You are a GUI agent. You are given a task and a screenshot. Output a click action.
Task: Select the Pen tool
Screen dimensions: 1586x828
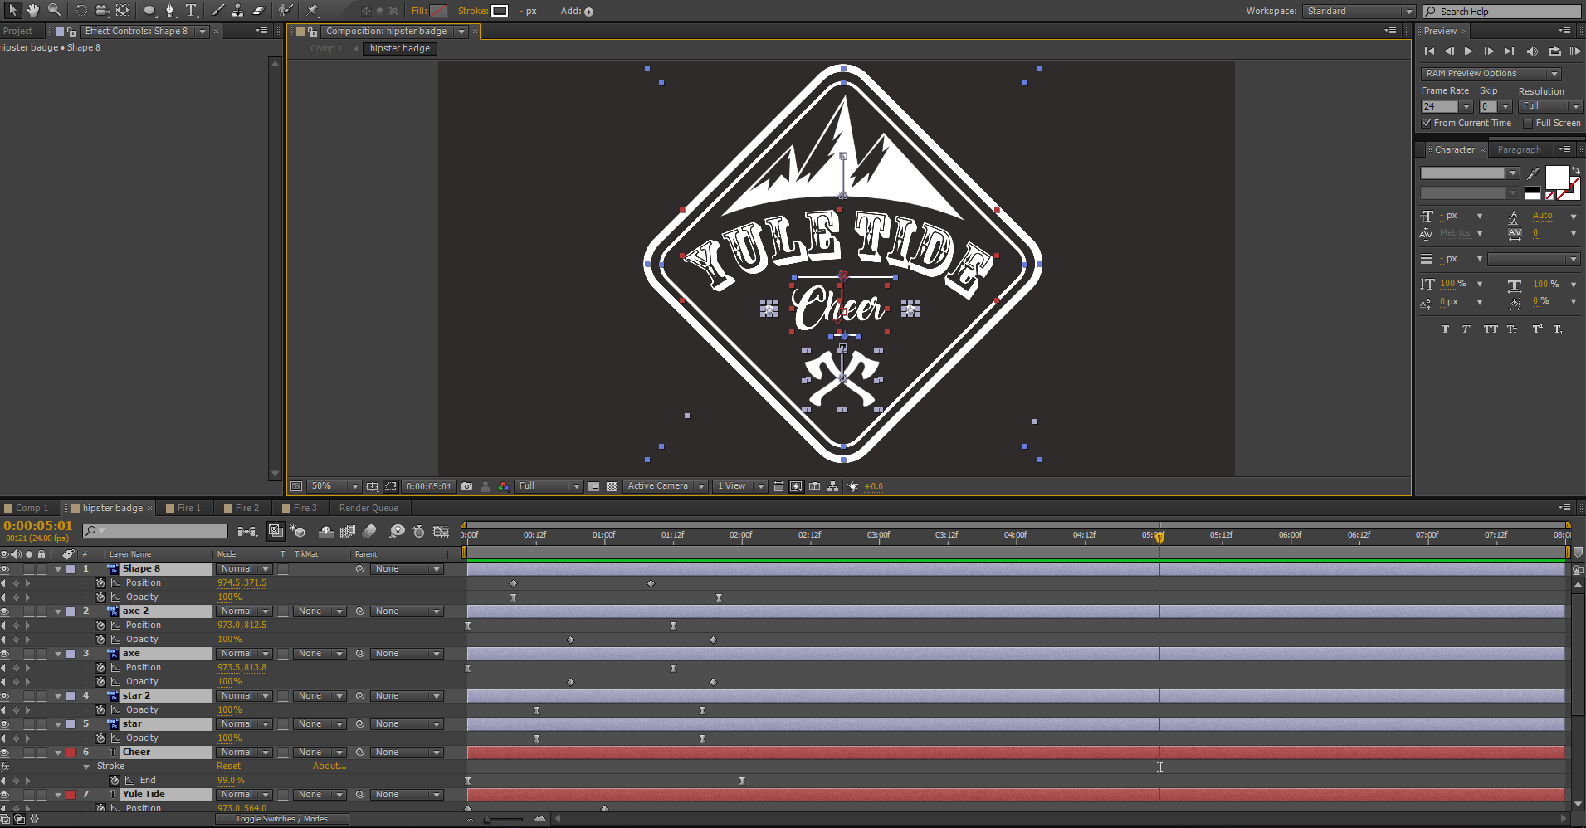click(170, 11)
